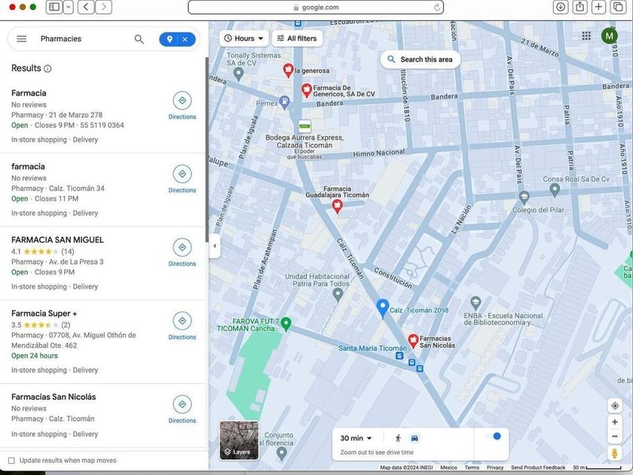Click the map scale 50 m indicator
633x475 pixels.
(x=597, y=467)
